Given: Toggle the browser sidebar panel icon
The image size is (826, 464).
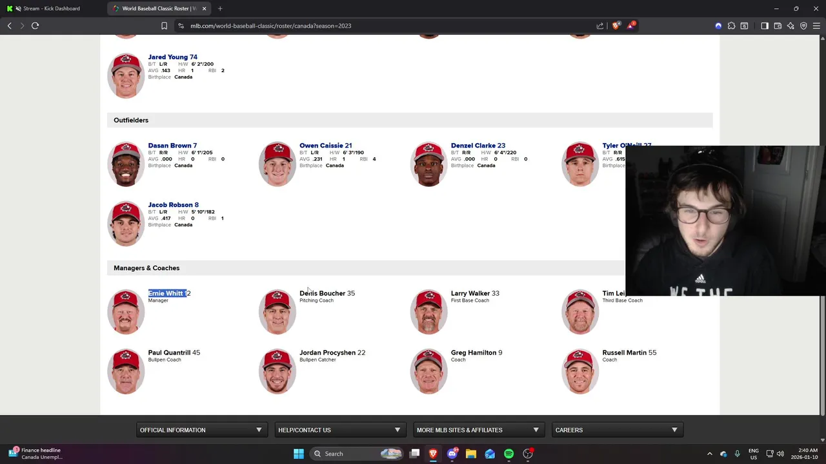Looking at the screenshot, I should (x=765, y=26).
